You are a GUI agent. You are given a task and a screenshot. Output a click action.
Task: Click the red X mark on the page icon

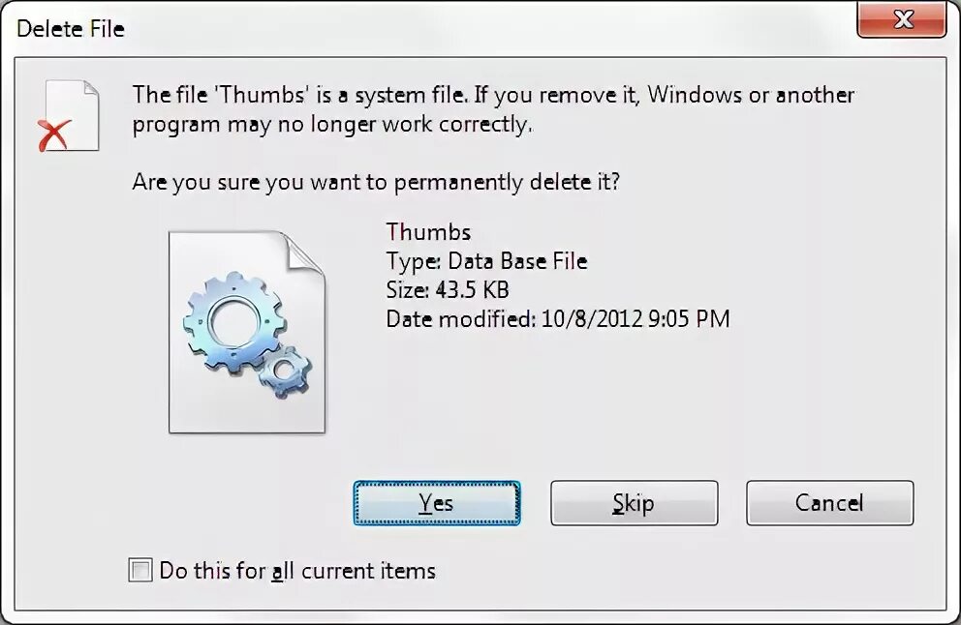[x=54, y=134]
